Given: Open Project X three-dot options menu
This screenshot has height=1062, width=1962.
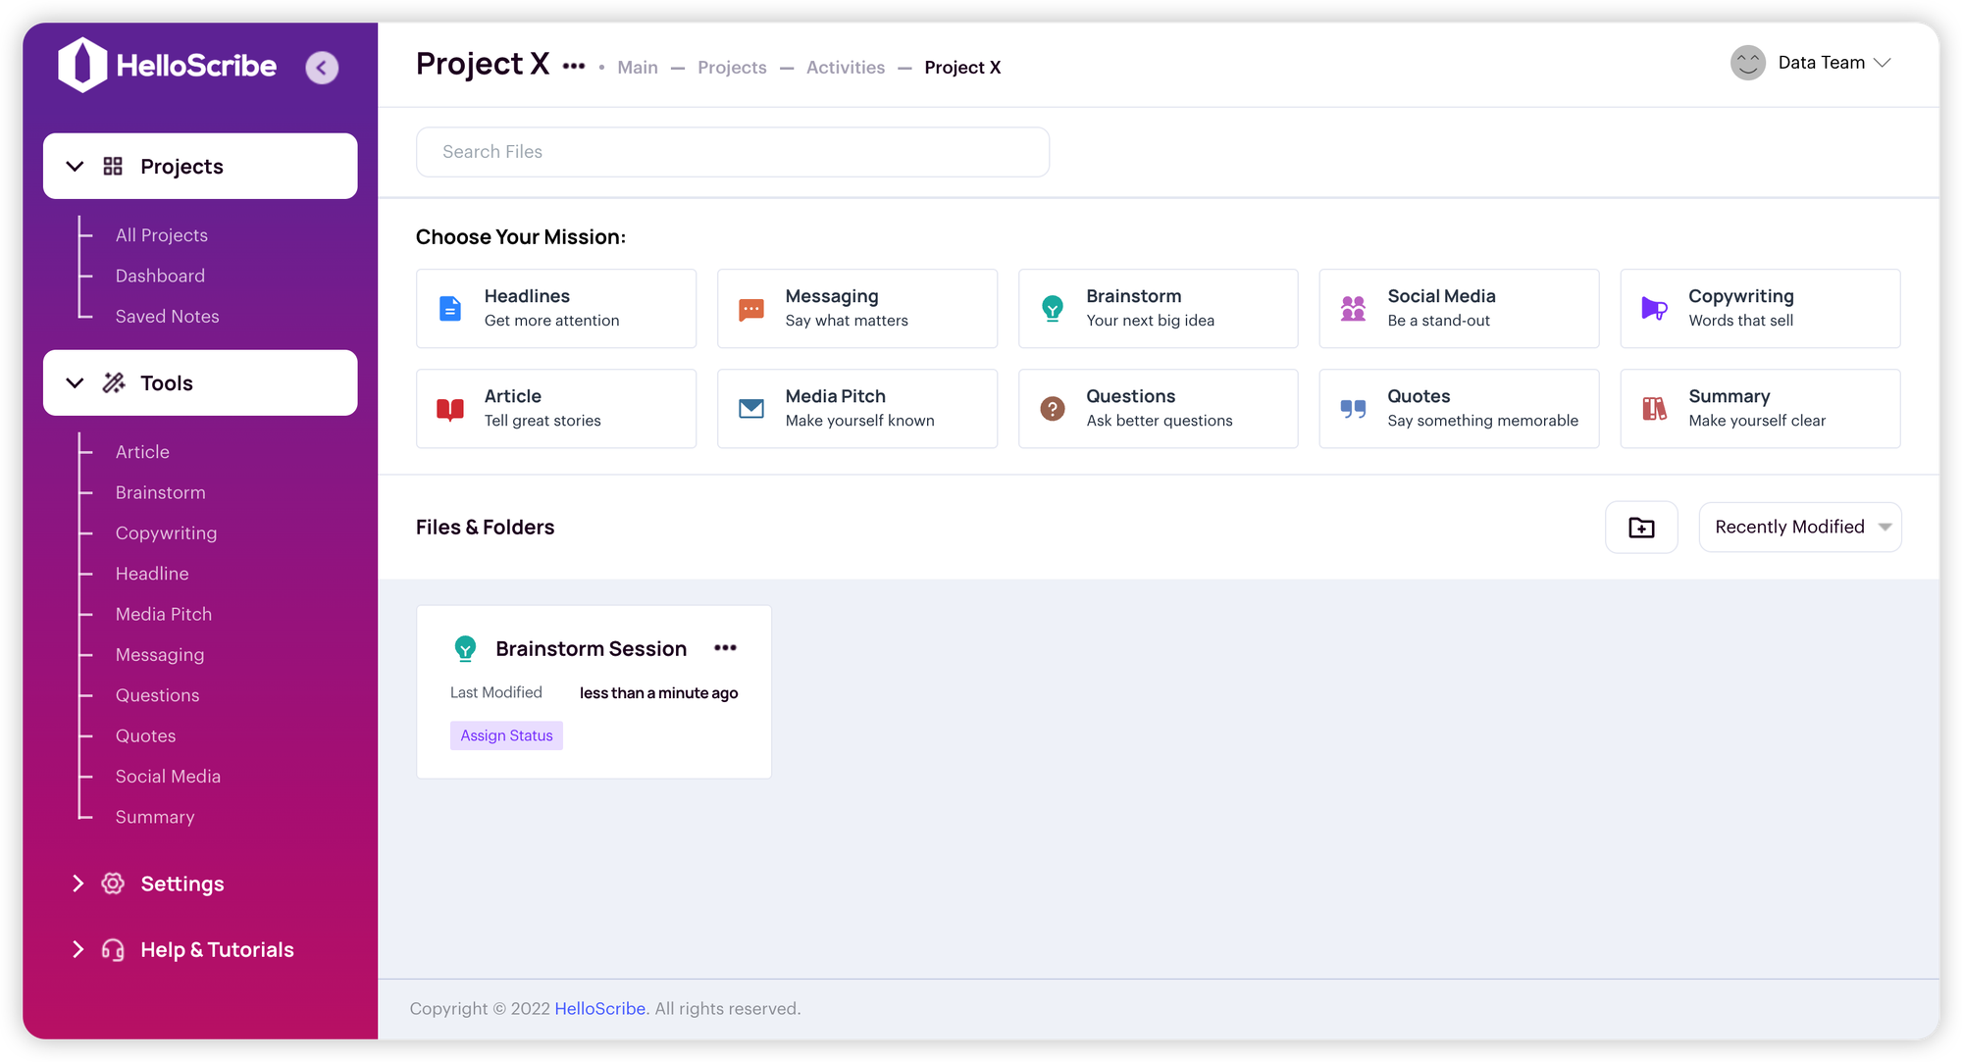Looking at the screenshot, I should pyautogui.click(x=574, y=66).
